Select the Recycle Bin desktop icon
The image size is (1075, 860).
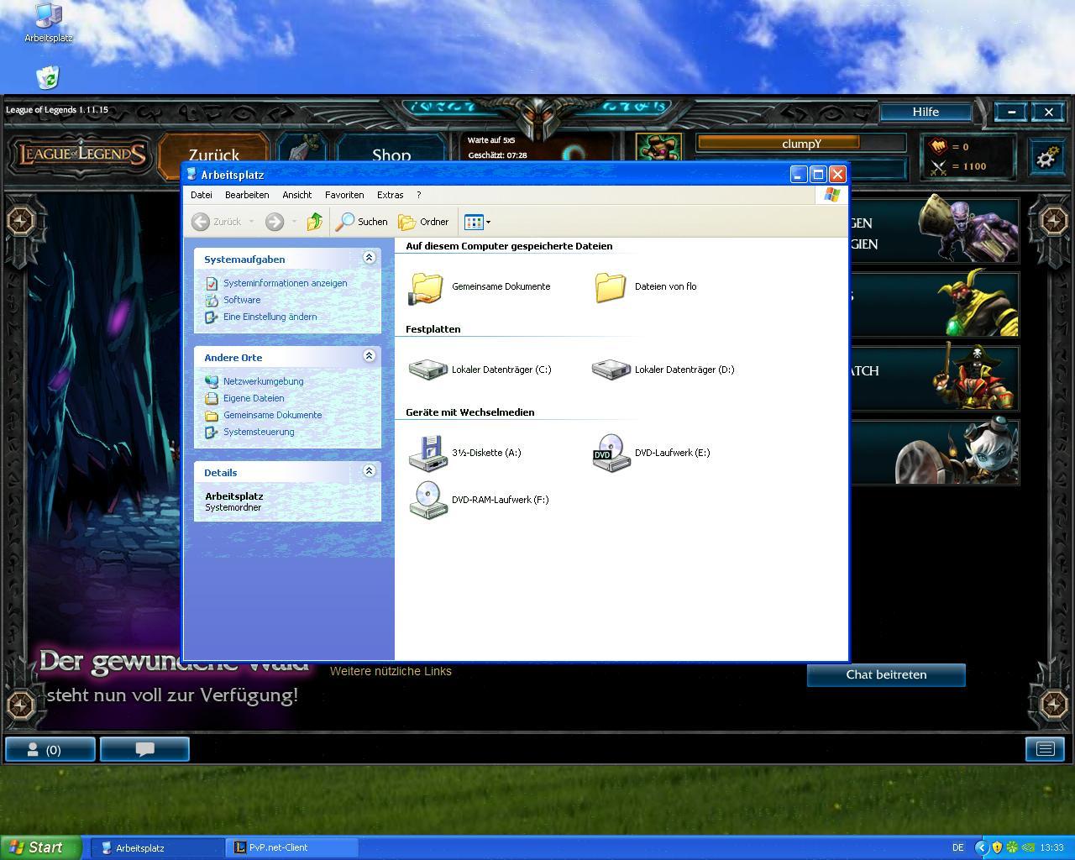point(48,78)
